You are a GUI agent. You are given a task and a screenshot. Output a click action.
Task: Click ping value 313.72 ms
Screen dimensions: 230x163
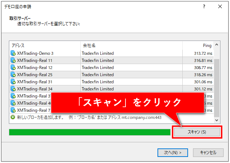pyautogui.click(x=203, y=53)
